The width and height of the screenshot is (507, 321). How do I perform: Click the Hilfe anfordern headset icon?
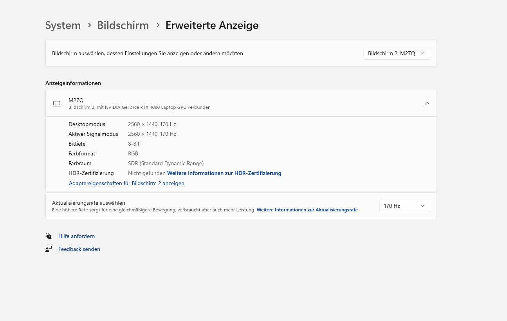tap(49, 236)
